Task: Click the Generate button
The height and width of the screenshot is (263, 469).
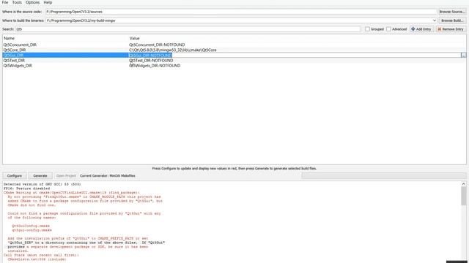Action: click(40, 176)
